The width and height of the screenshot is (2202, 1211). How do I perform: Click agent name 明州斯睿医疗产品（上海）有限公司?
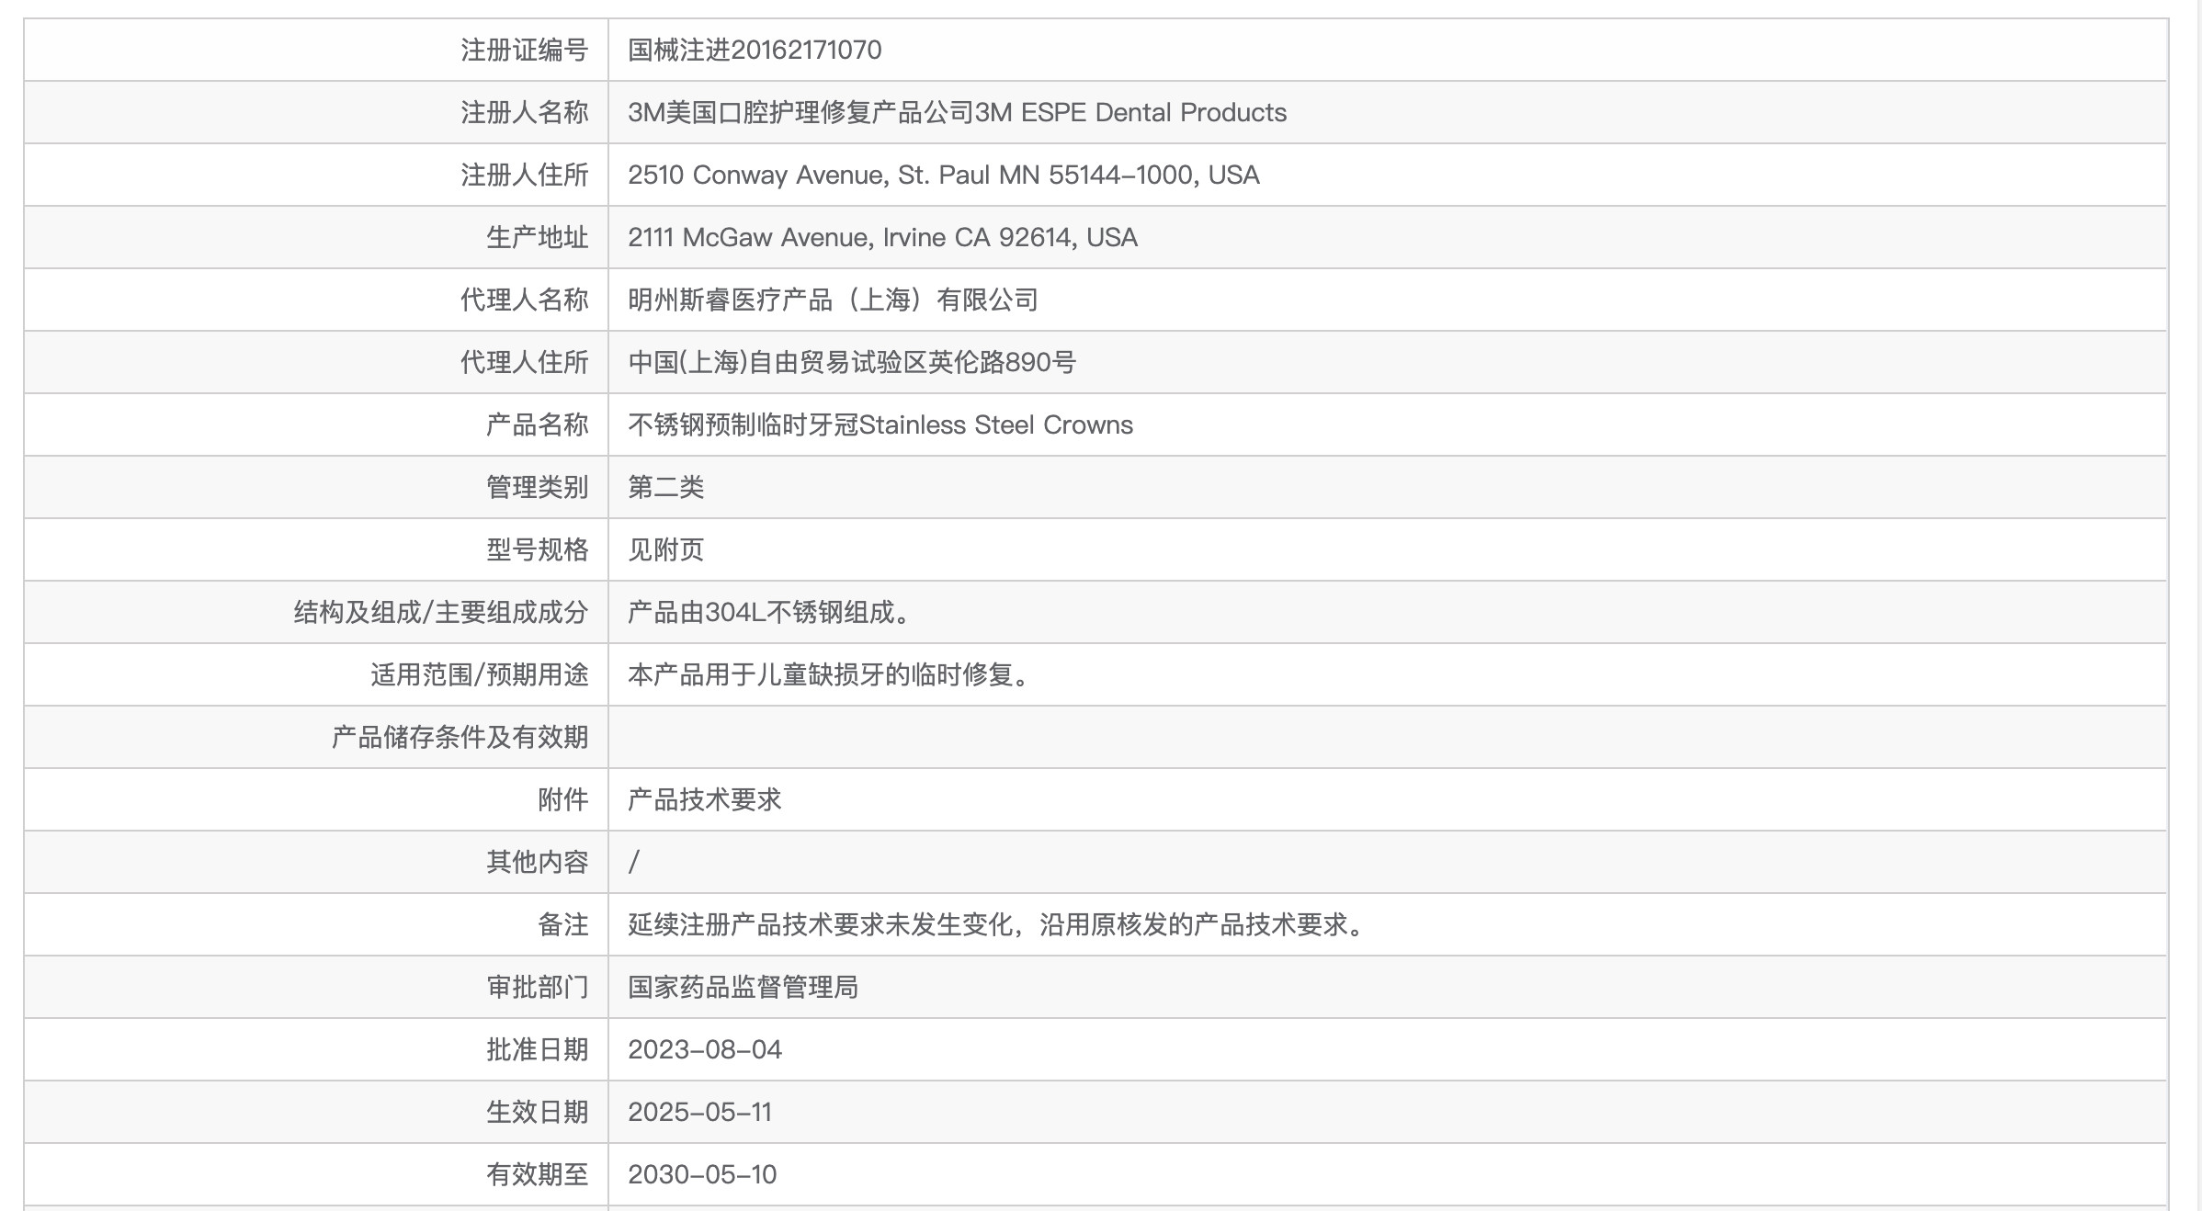(x=833, y=300)
